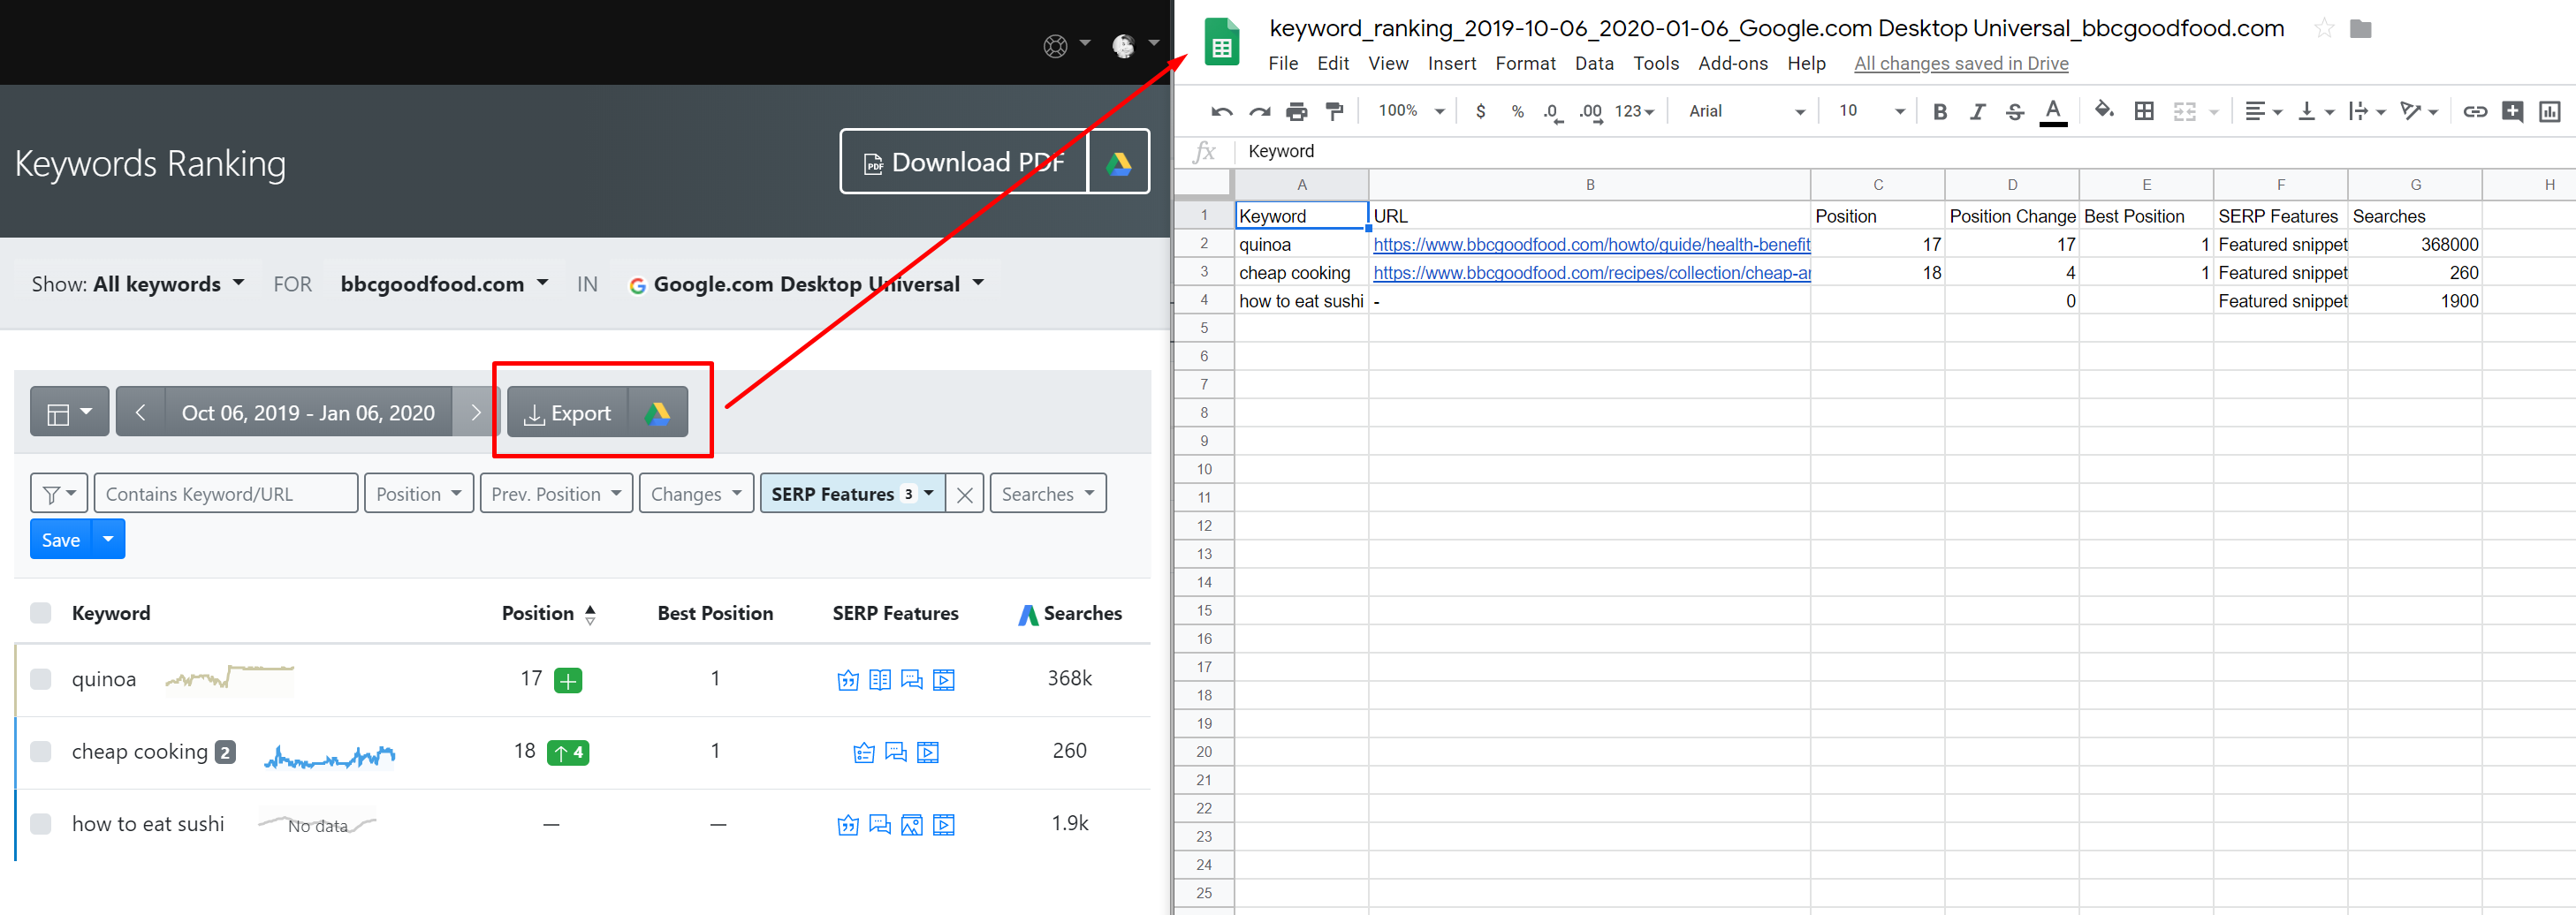Click All changes saved in Drive link
The width and height of the screenshot is (2576, 915).
click(1961, 64)
